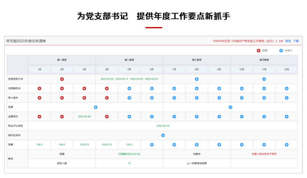The width and height of the screenshot is (307, 178).
Task: Add 支部委员会 record for 10月
Action: point(242,89)
